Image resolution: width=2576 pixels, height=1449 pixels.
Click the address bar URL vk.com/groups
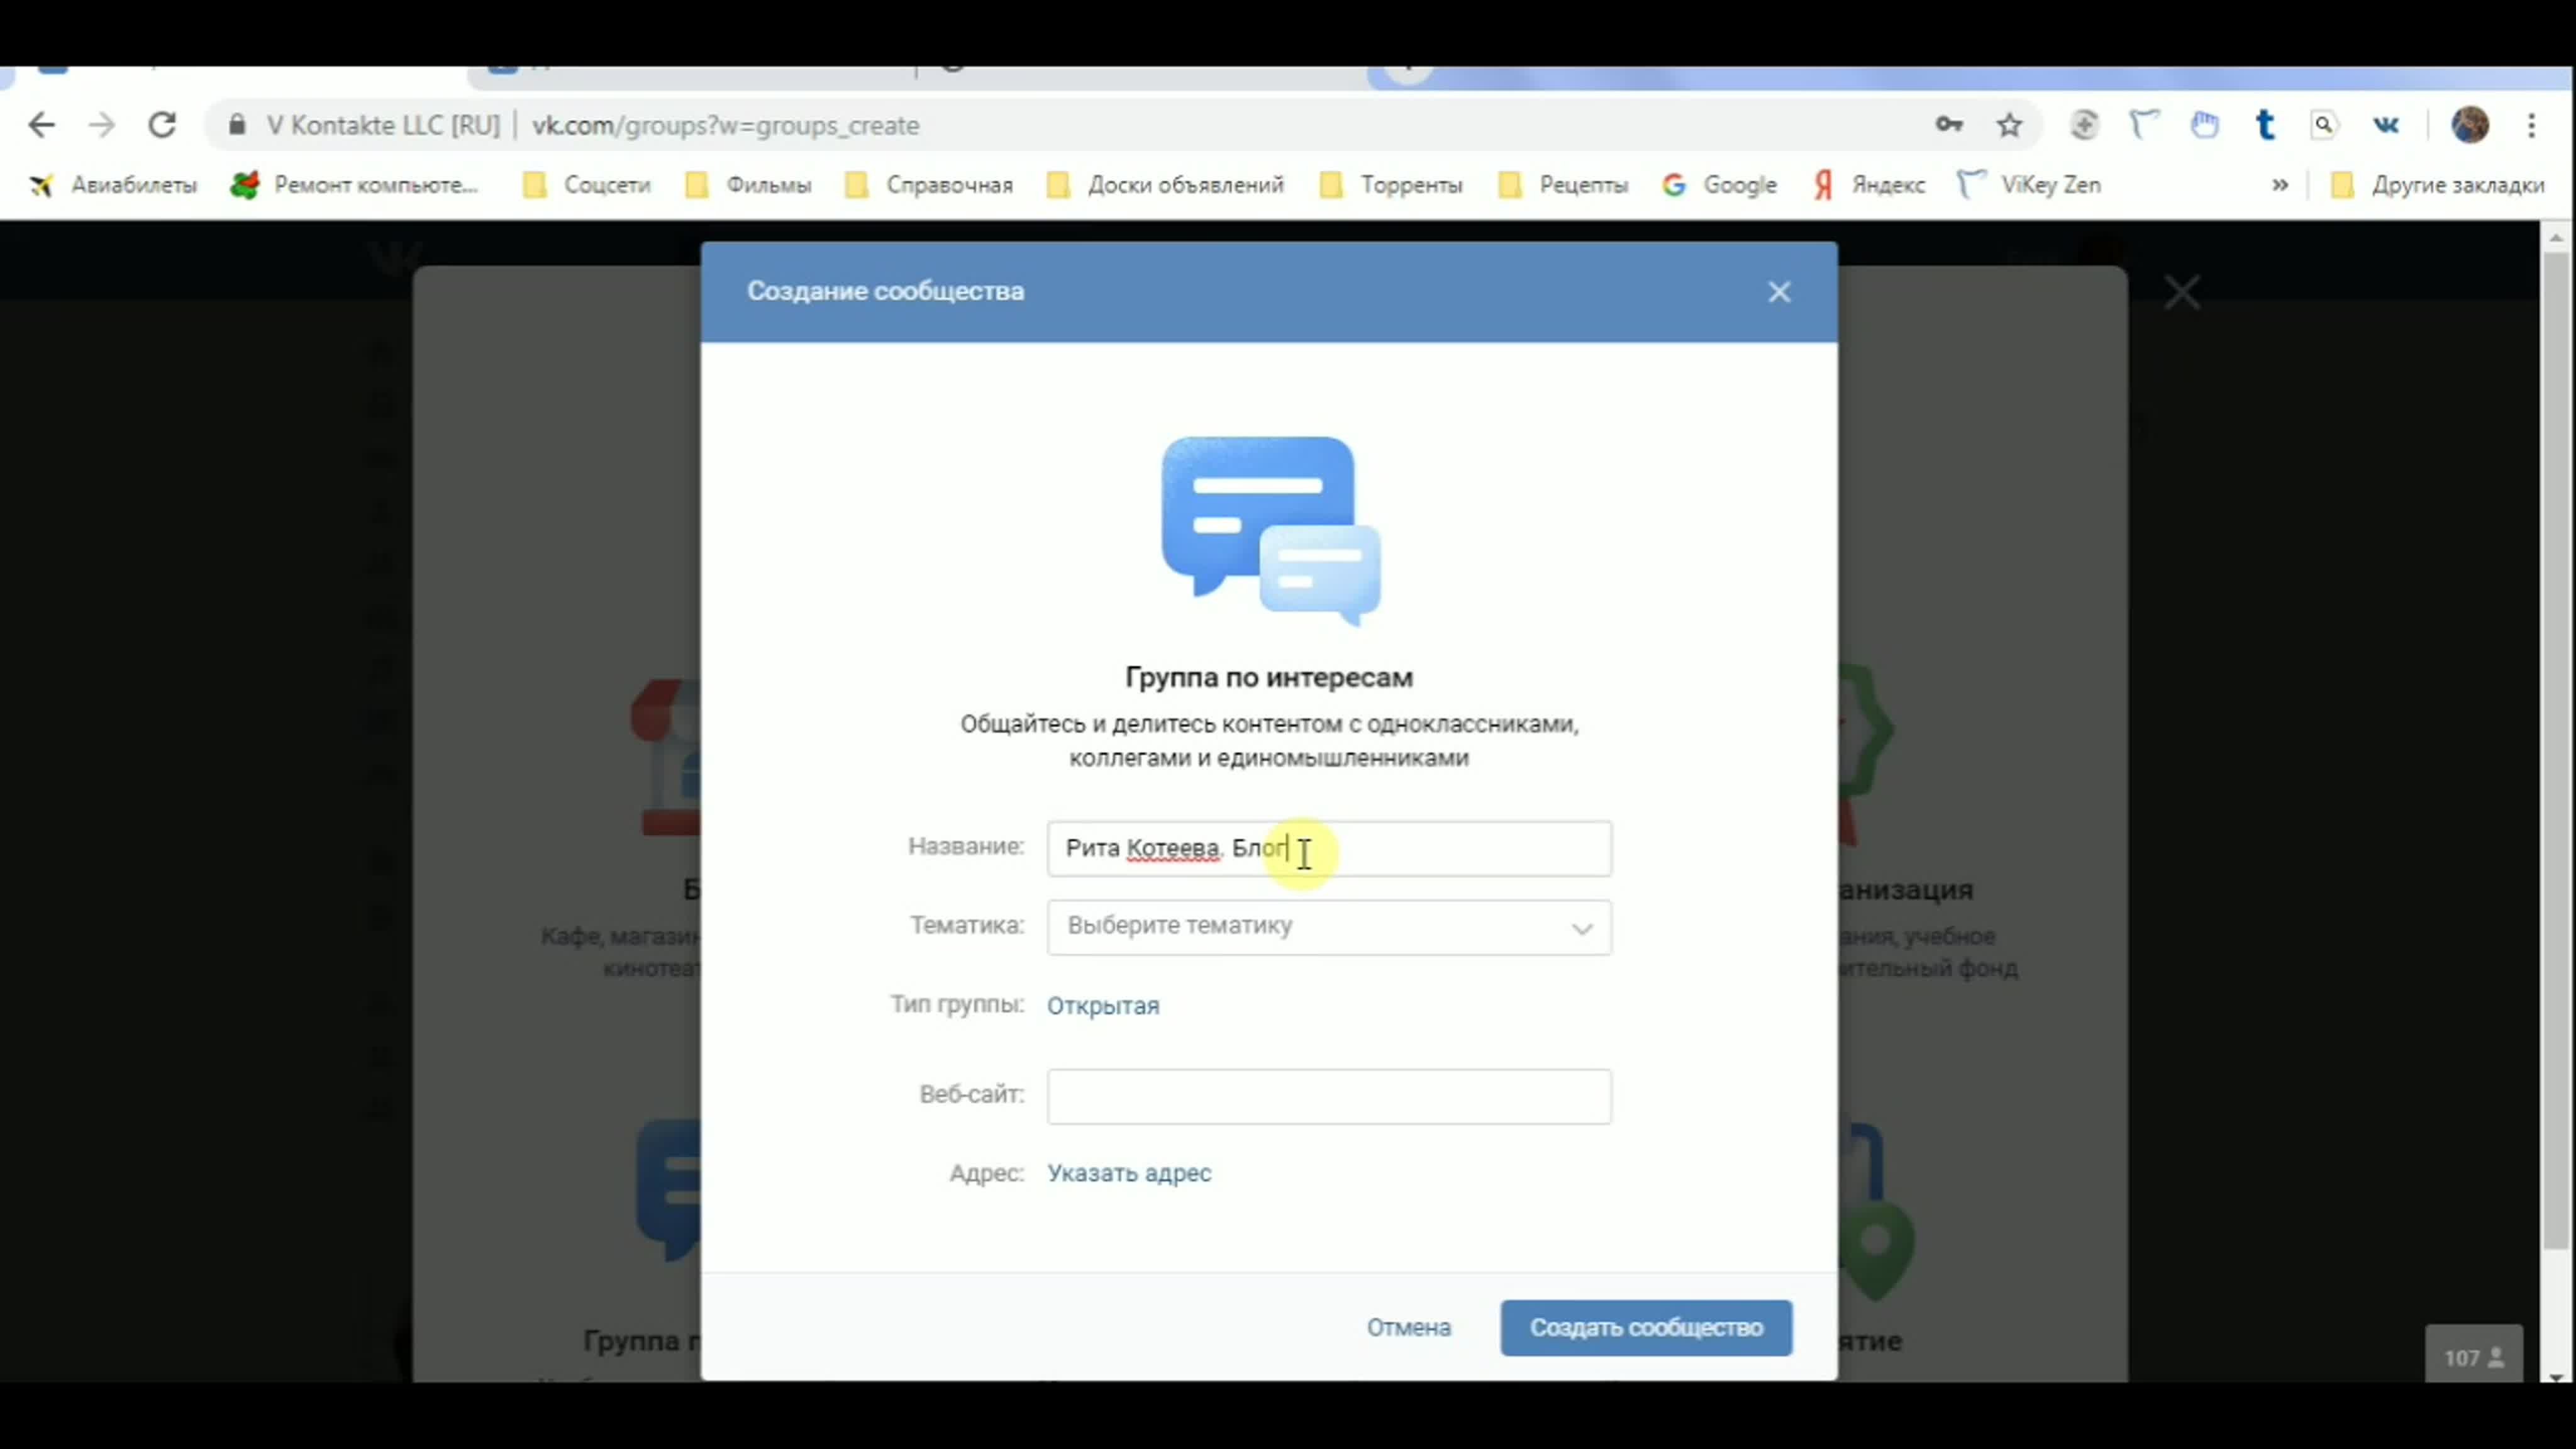(725, 125)
